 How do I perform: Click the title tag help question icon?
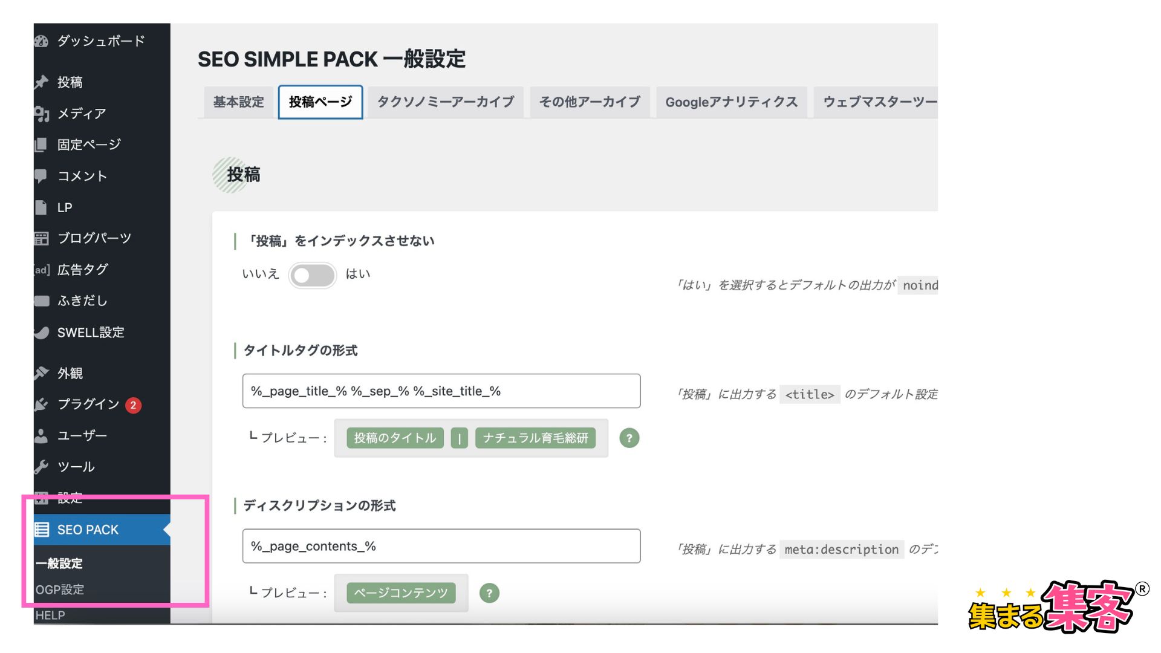click(x=629, y=438)
